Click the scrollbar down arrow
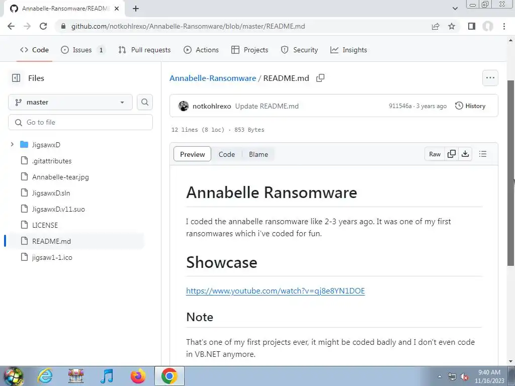This screenshot has width=515, height=386. pyautogui.click(x=511, y=361)
